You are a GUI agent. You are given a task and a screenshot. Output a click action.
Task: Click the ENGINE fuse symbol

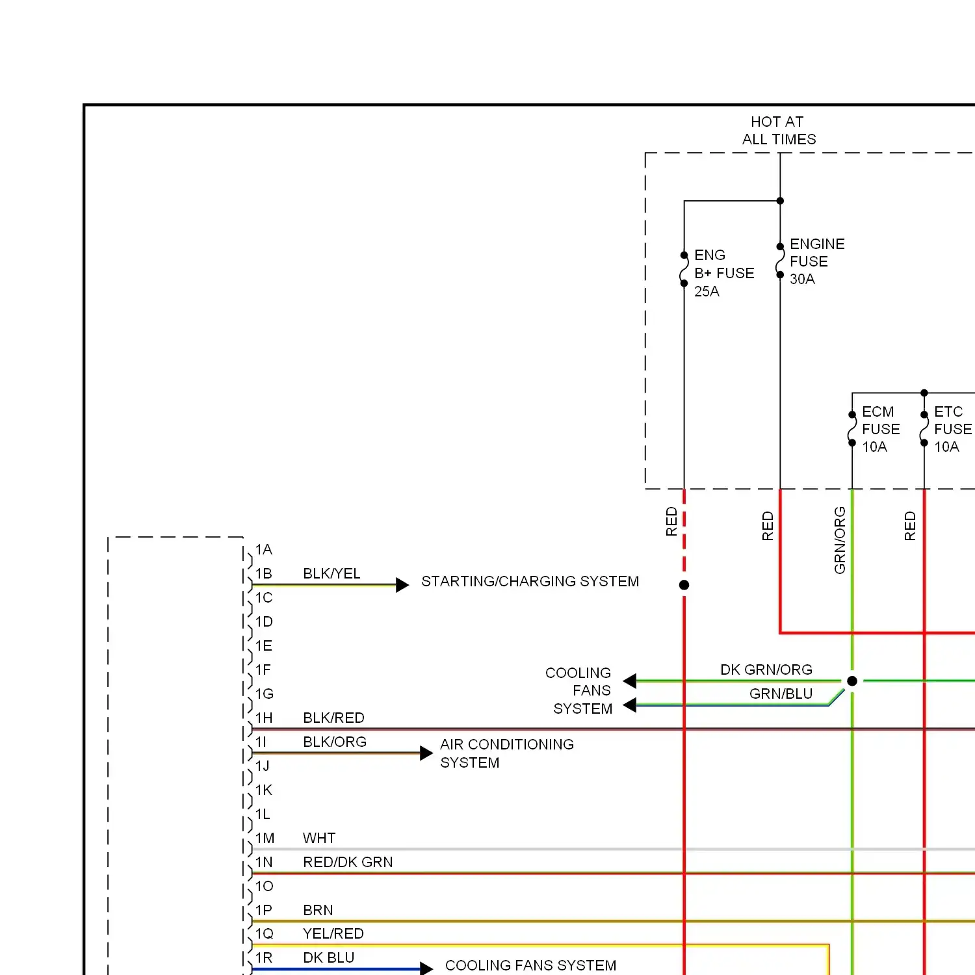click(780, 261)
